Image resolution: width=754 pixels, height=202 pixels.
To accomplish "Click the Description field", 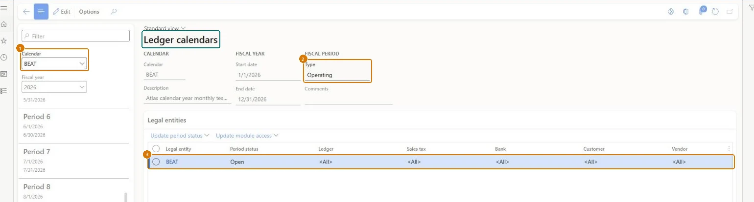I will (x=188, y=98).
